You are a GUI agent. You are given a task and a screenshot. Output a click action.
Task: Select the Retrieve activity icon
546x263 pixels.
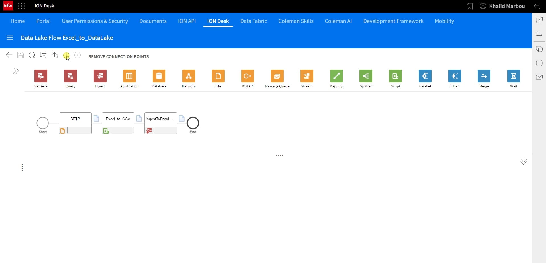[41, 76]
